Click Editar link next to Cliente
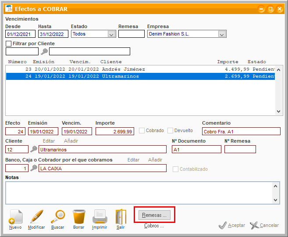Screen dimensions: 288x237 (x=49, y=141)
